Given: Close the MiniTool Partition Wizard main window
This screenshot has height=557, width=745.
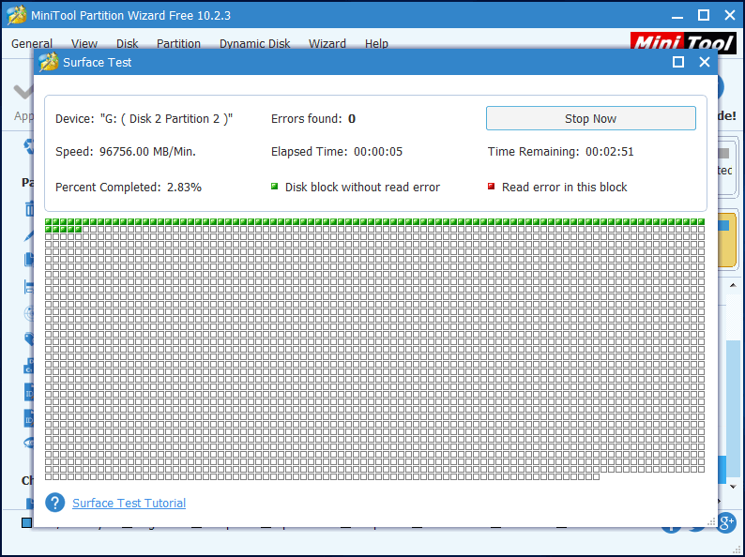Looking at the screenshot, I should [730, 15].
